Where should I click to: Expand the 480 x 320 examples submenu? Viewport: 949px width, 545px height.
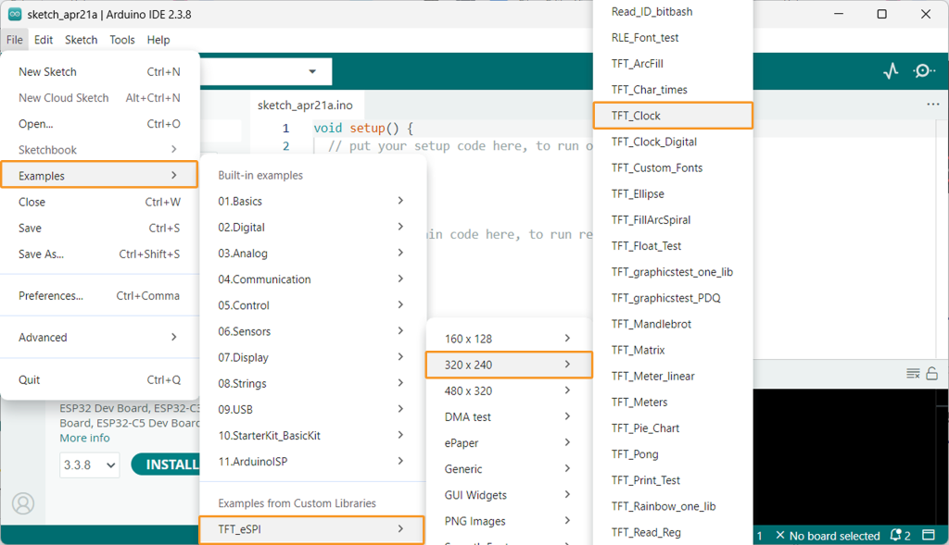tap(508, 390)
